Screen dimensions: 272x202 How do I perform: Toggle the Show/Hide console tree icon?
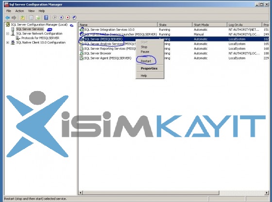[x=31, y=18]
